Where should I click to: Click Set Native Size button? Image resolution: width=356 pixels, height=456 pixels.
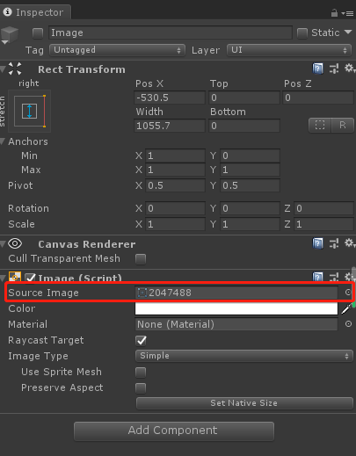point(244,403)
